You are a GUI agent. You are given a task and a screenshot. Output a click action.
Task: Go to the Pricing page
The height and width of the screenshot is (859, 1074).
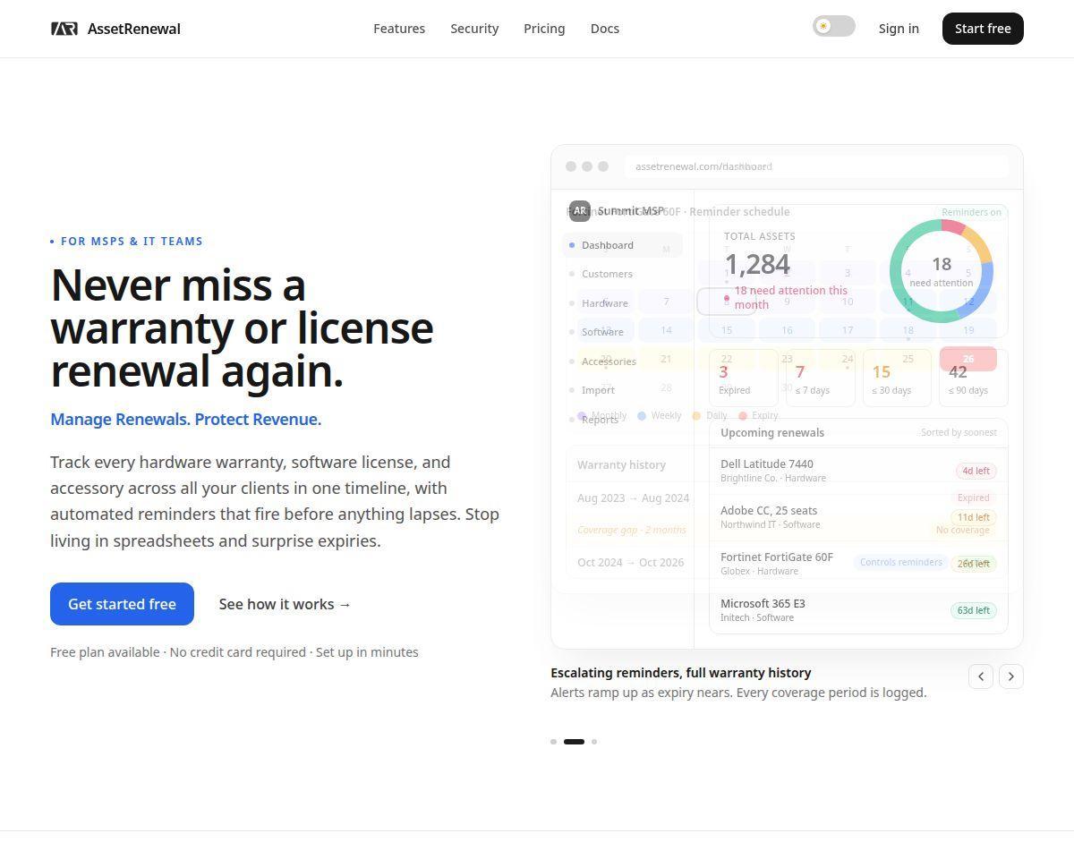point(544,29)
